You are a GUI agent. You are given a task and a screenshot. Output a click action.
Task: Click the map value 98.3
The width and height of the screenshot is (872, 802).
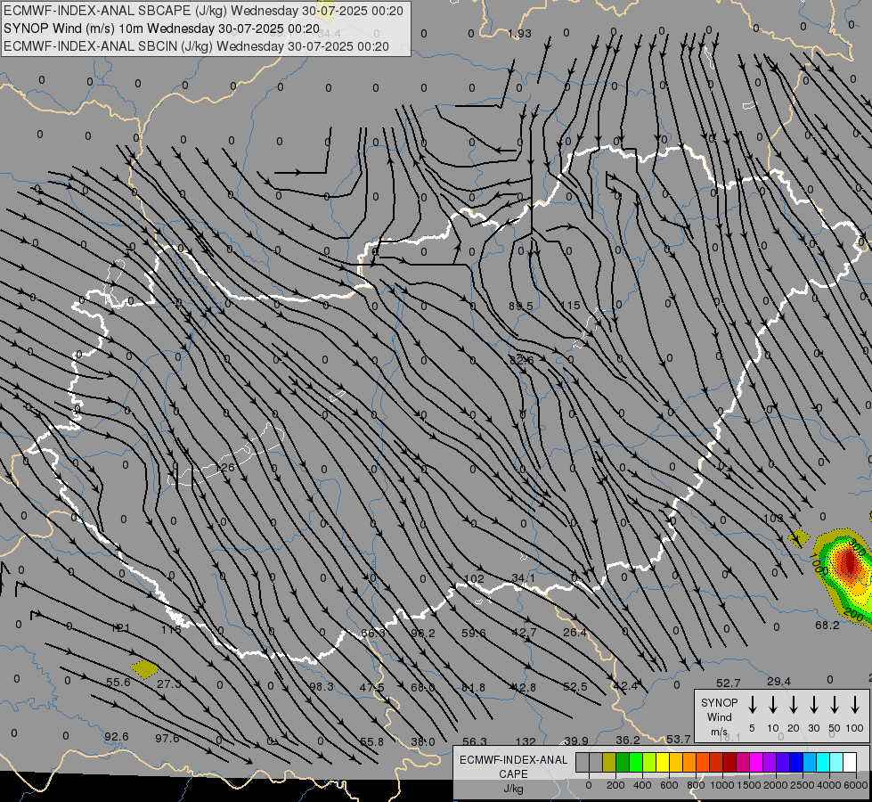[322, 686]
